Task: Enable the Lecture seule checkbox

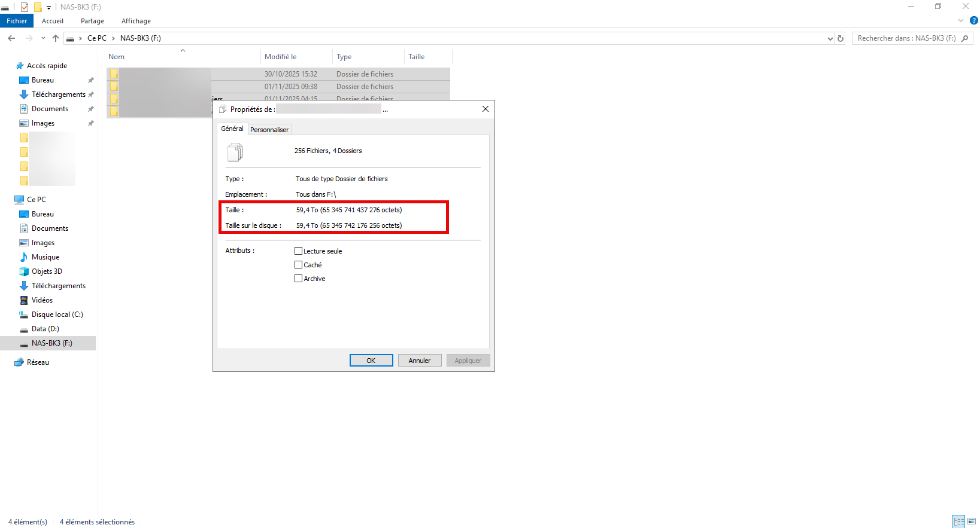Action: pos(298,251)
